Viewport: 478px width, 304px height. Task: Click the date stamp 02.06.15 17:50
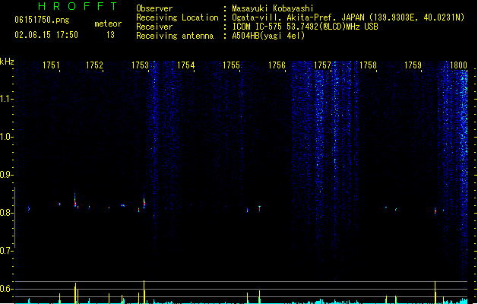pyautogui.click(x=46, y=35)
